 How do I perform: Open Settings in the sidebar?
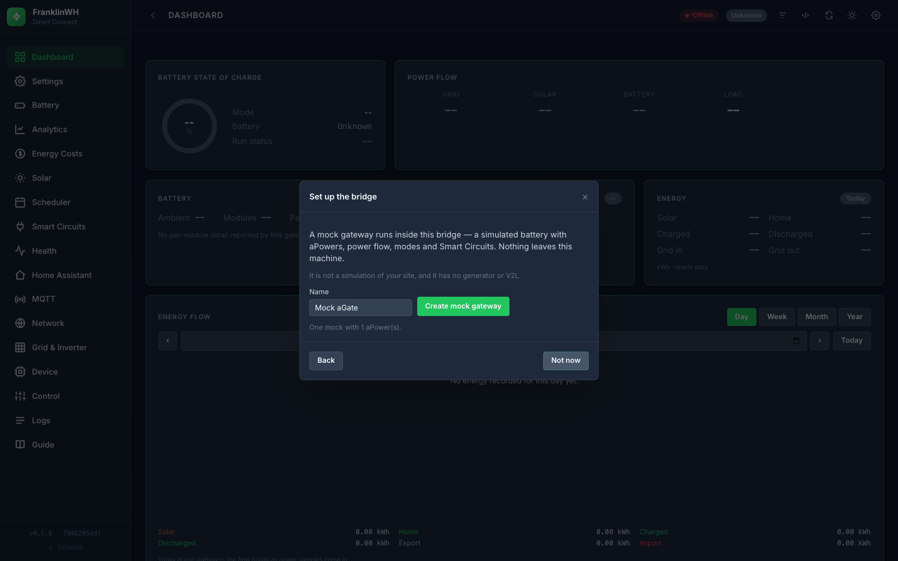[65, 81]
